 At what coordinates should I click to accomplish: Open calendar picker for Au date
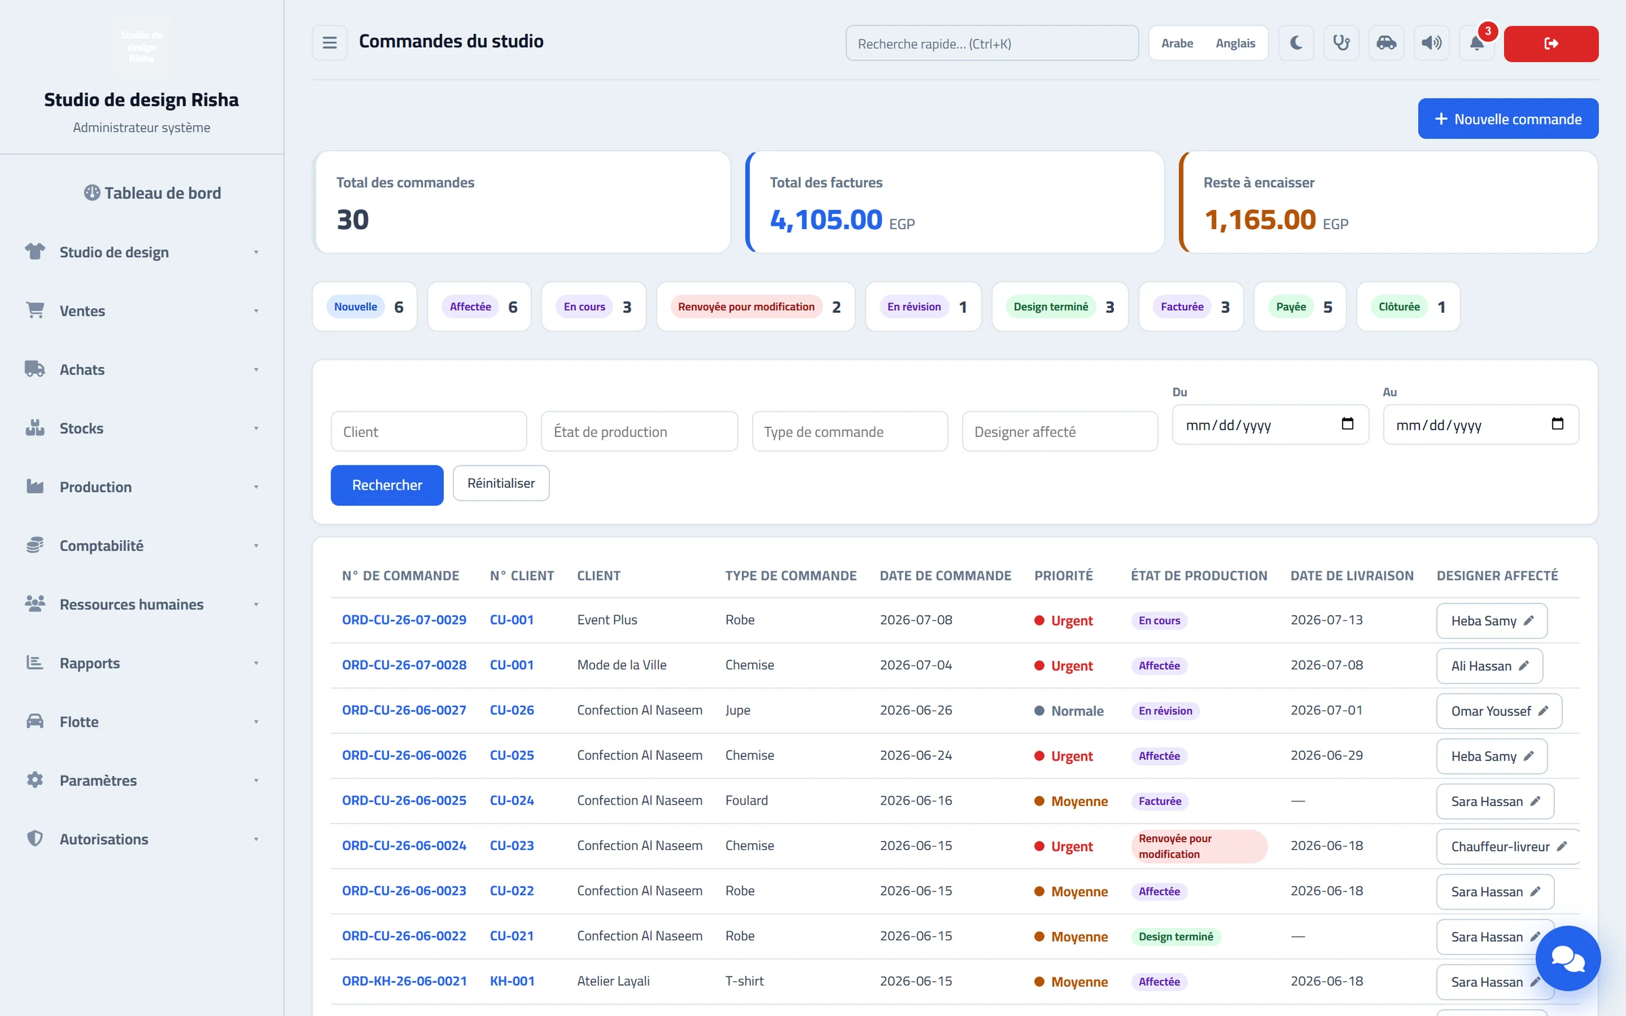tap(1557, 424)
